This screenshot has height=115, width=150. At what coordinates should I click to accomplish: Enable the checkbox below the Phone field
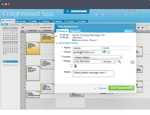point(71,66)
